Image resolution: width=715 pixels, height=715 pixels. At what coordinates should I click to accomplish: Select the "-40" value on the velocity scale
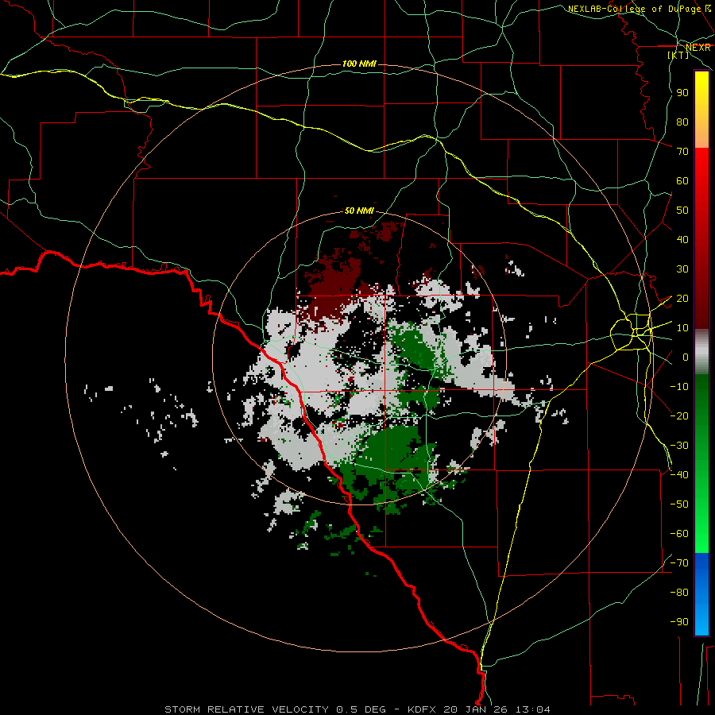pyautogui.click(x=679, y=475)
